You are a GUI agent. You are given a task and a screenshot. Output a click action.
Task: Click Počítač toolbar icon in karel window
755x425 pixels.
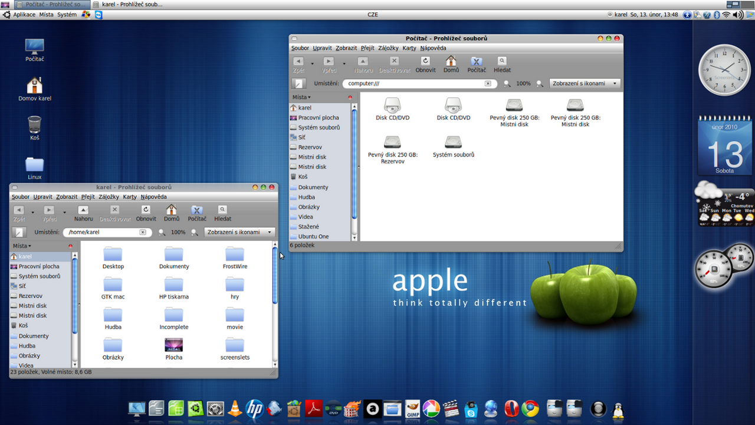(x=197, y=210)
